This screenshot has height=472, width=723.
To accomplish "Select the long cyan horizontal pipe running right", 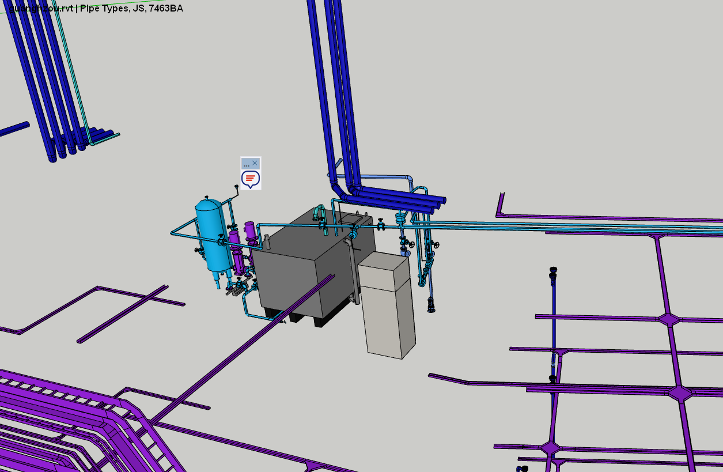I will click(x=547, y=227).
